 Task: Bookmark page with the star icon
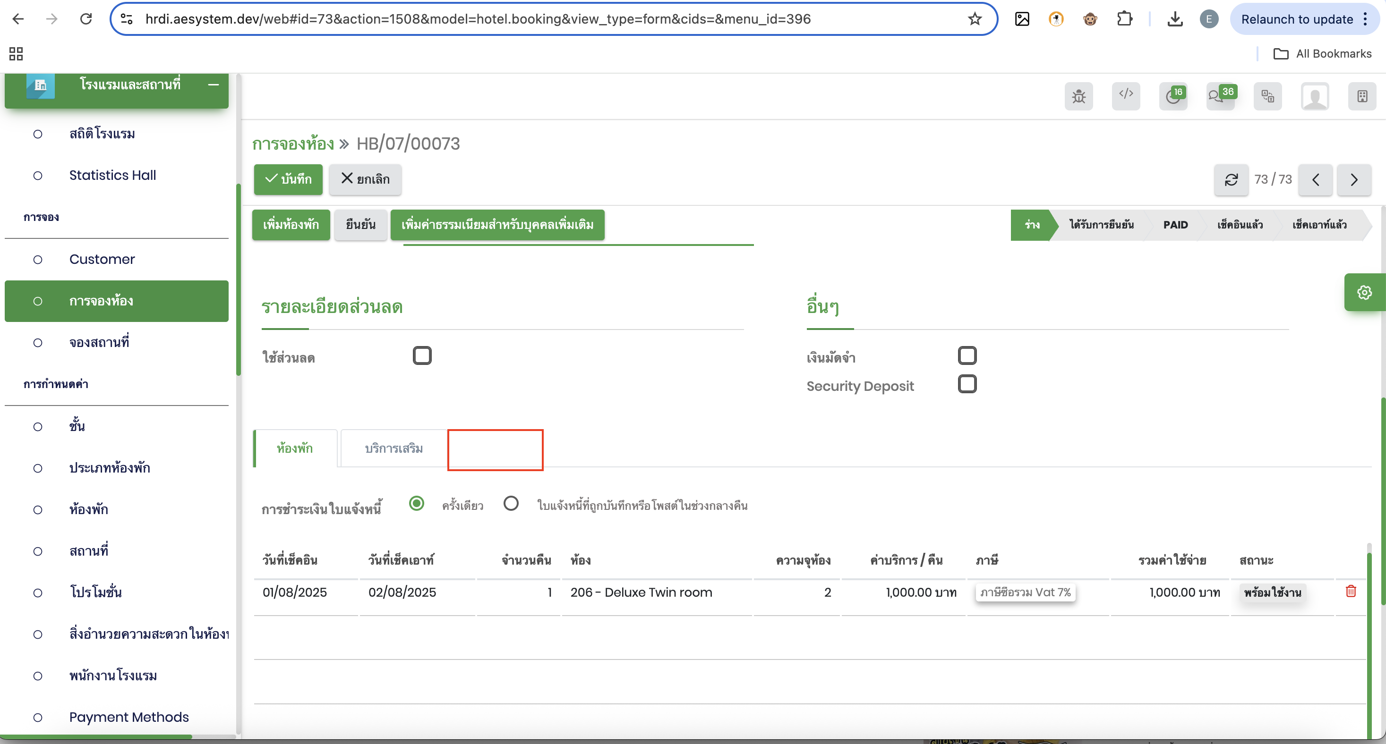pyautogui.click(x=975, y=19)
